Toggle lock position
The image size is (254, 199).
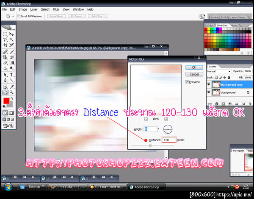coord(225,77)
